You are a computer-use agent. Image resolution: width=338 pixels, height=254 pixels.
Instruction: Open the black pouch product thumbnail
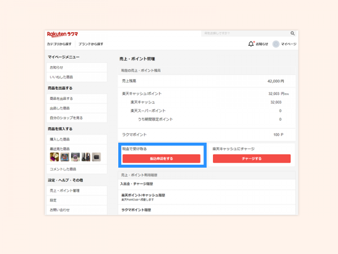pyautogui.click(x=96, y=157)
